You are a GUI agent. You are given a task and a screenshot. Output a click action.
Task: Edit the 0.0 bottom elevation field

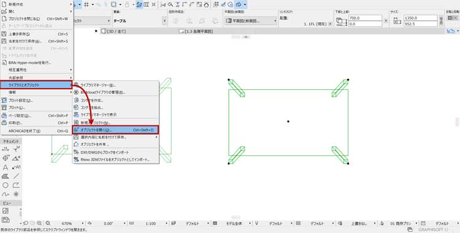365,24
